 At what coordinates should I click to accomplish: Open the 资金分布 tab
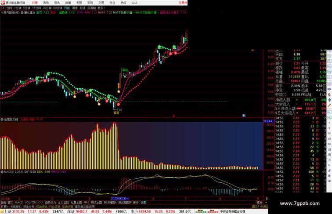click(x=29, y=207)
